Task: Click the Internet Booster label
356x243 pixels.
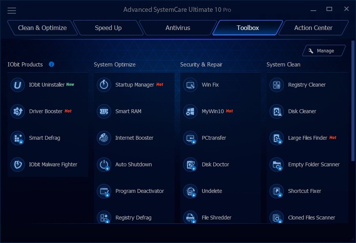Action: [134, 138]
